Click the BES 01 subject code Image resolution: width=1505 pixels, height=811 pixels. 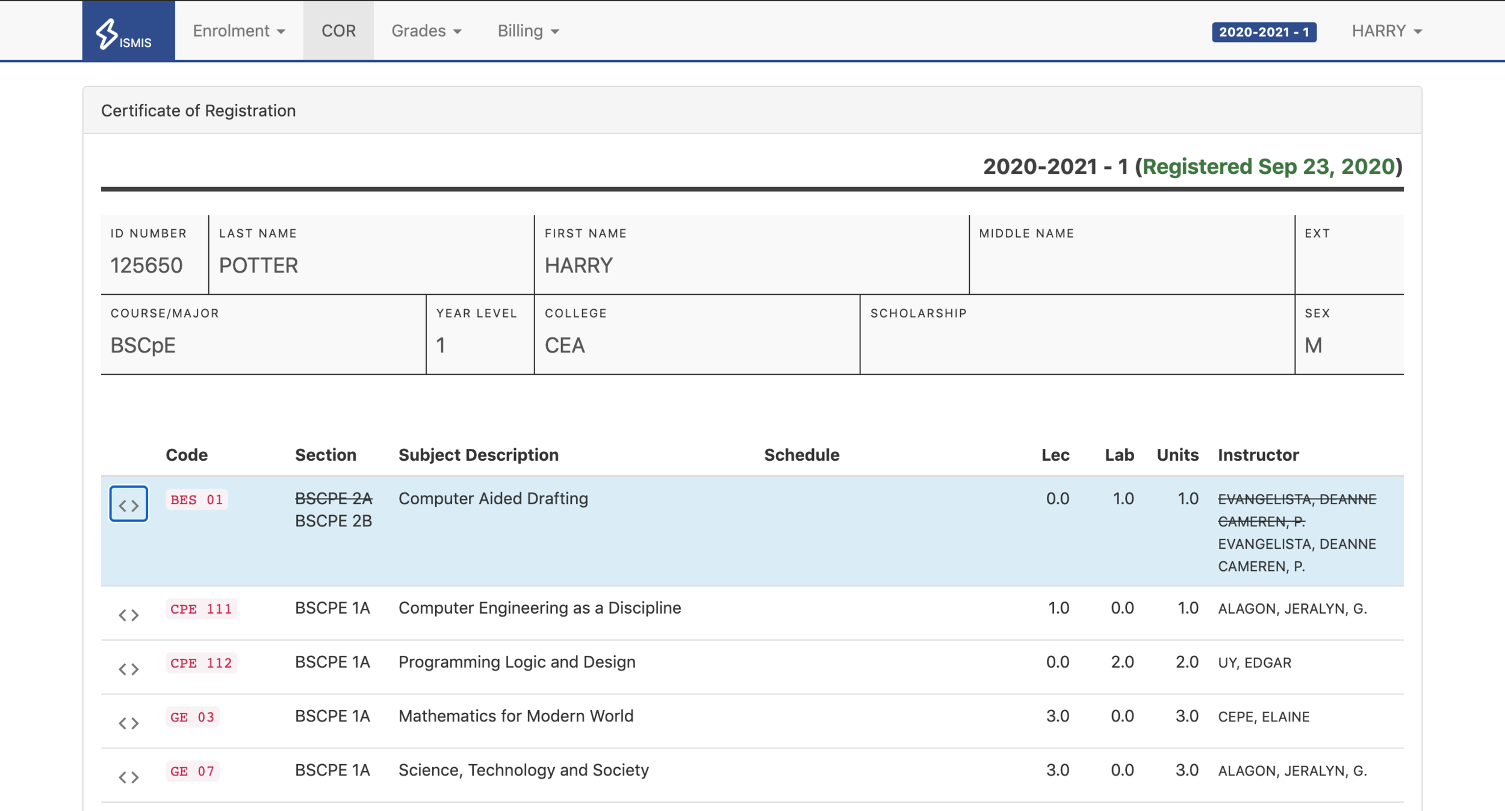pos(196,499)
